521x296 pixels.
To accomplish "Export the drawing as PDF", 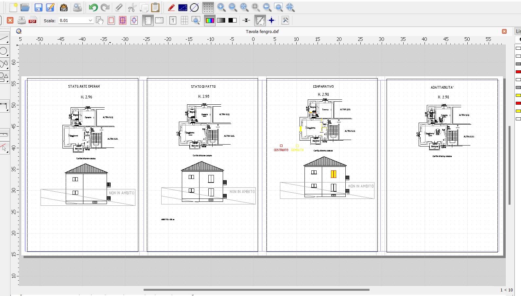I will point(33,21).
